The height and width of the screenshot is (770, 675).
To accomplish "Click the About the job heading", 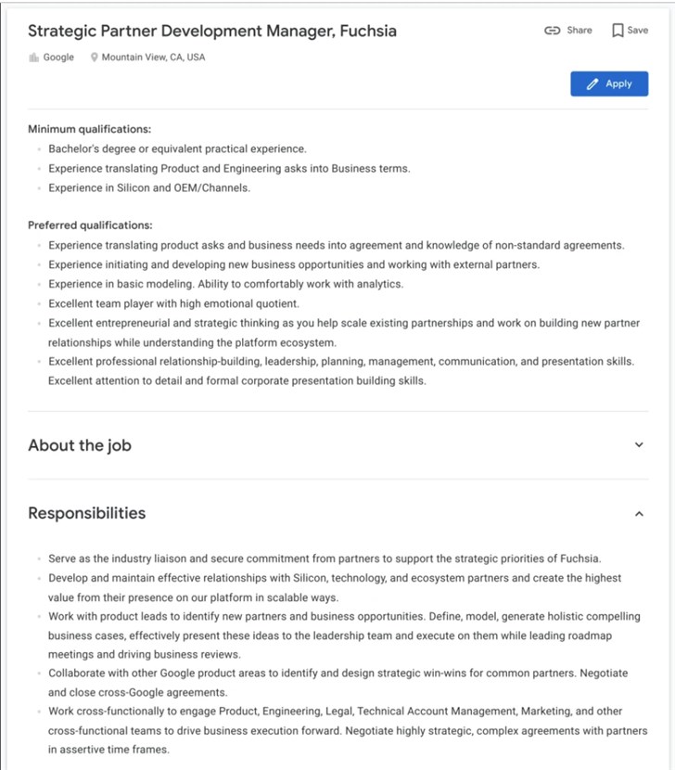I will (x=80, y=445).
